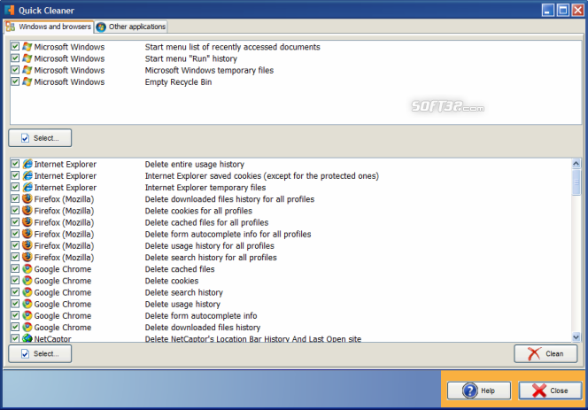Toggle Firefox Delete cached files checkbox
The height and width of the screenshot is (410, 588).
15,222
